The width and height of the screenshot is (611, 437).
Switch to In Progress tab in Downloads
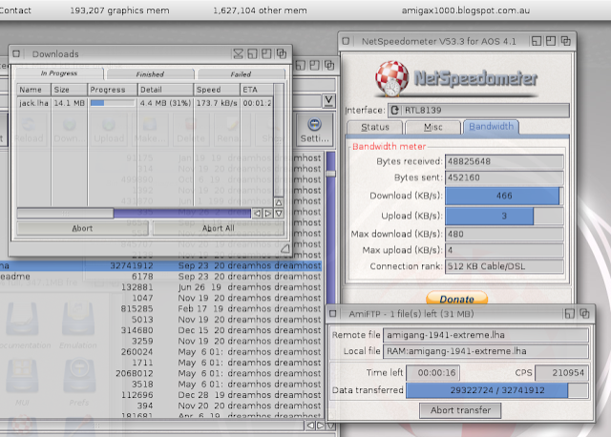(x=59, y=73)
